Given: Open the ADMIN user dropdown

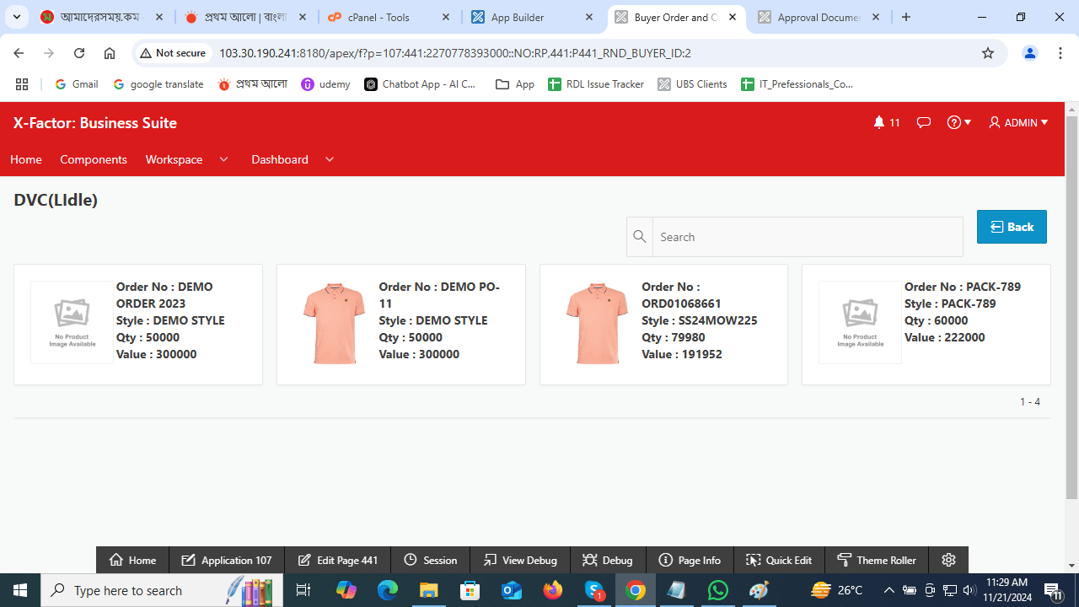Looking at the screenshot, I should [1017, 122].
